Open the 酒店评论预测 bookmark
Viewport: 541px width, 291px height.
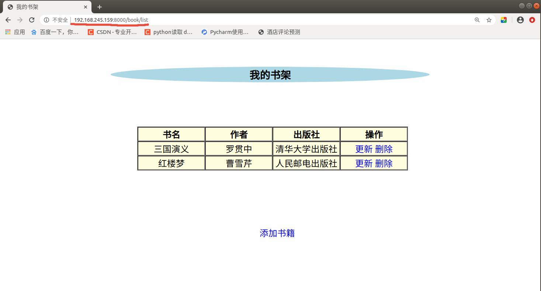tap(280, 32)
